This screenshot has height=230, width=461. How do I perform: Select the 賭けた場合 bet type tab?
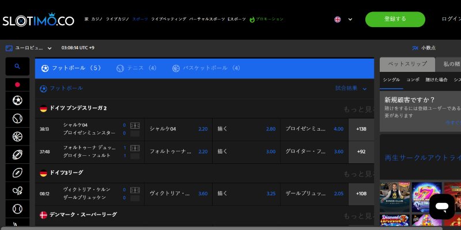click(436, 80)
